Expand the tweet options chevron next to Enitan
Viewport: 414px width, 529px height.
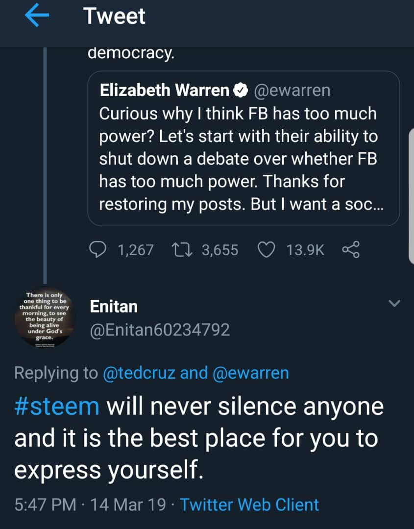(x=394, y=303)
